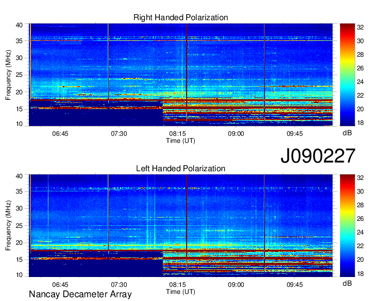Click 07:30 tick under Right Handed plot
Image resolution: width=370 pixels, height=301 pixels.
coord(119,134)
